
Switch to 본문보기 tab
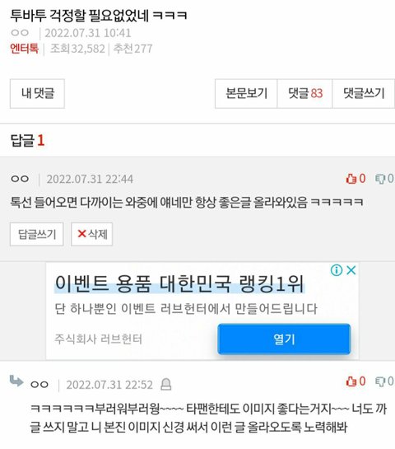[246, 94]
